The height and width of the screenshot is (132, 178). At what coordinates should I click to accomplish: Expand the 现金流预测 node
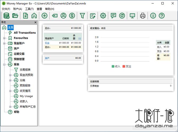(x=10, y=75)
